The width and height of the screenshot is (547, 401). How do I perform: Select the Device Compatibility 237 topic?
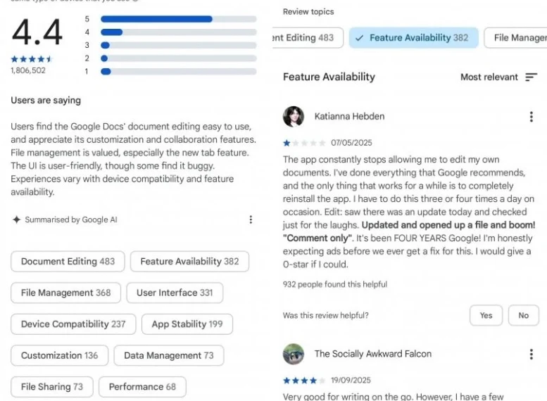73,324
